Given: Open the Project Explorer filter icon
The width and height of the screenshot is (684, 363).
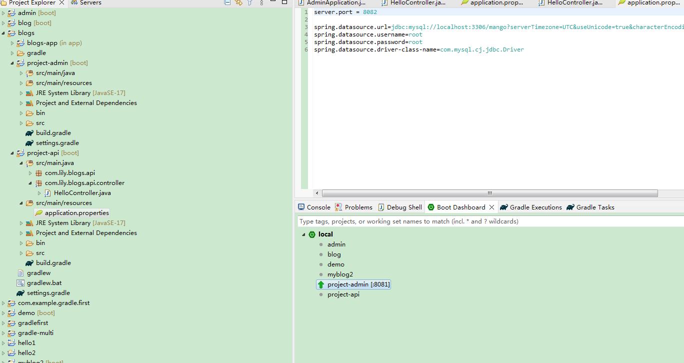Looking at the screenshot, I should (x=250, y=3).
